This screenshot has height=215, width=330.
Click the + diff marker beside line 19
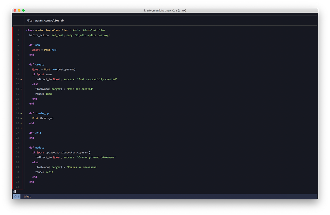(x=21, y=118)
